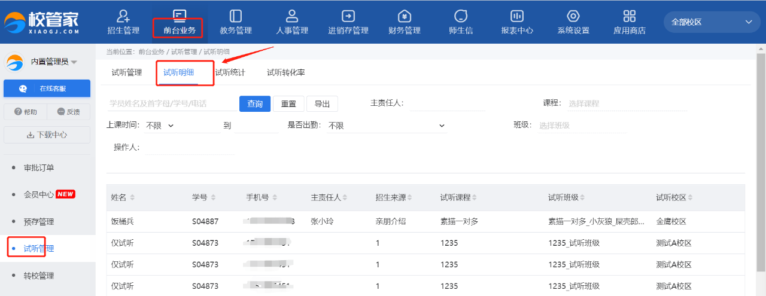Expand the 是否出勤 dropdown

(386, 126)
